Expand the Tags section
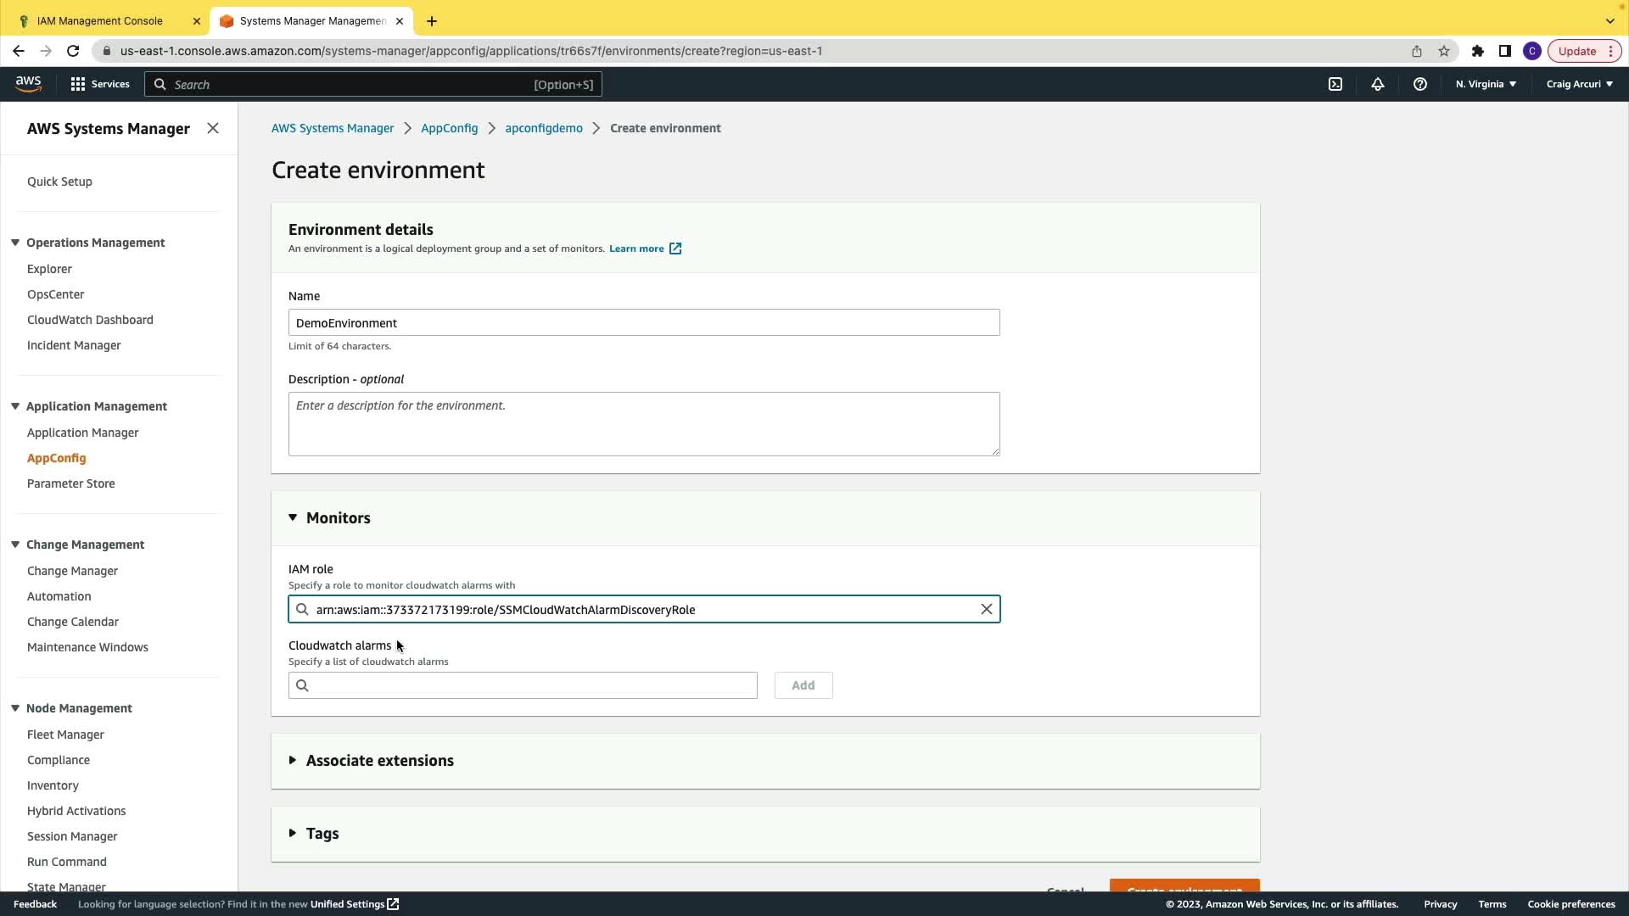 click(293, 833)
